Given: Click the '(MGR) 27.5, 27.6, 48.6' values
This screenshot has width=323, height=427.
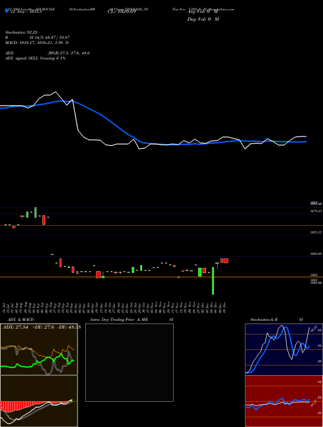Looking at the screenshot, I should (68, 53).
